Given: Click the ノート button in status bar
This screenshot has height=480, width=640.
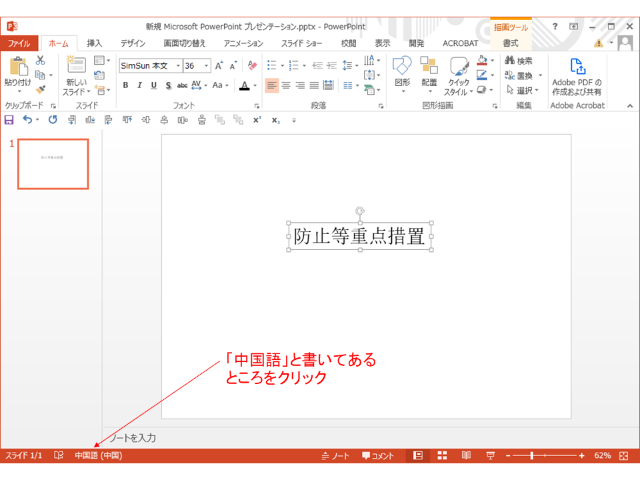Looking at the screenshot, I should click(x=335, y=455).
